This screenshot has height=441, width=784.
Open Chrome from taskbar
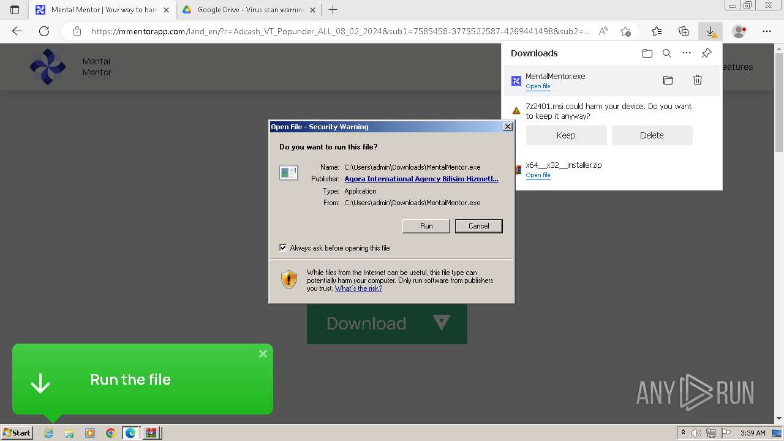pyautogui.click(x=110, y=433)
